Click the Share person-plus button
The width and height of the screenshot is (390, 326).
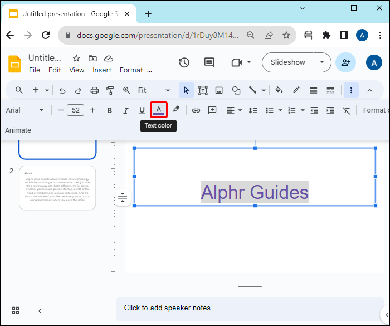tap(345, 62)
